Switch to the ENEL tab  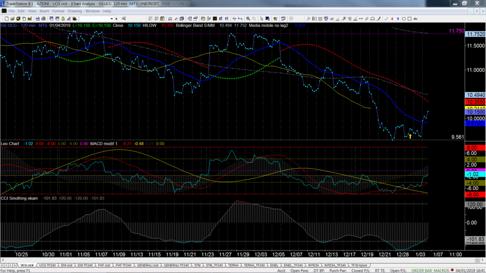[274, 265]
